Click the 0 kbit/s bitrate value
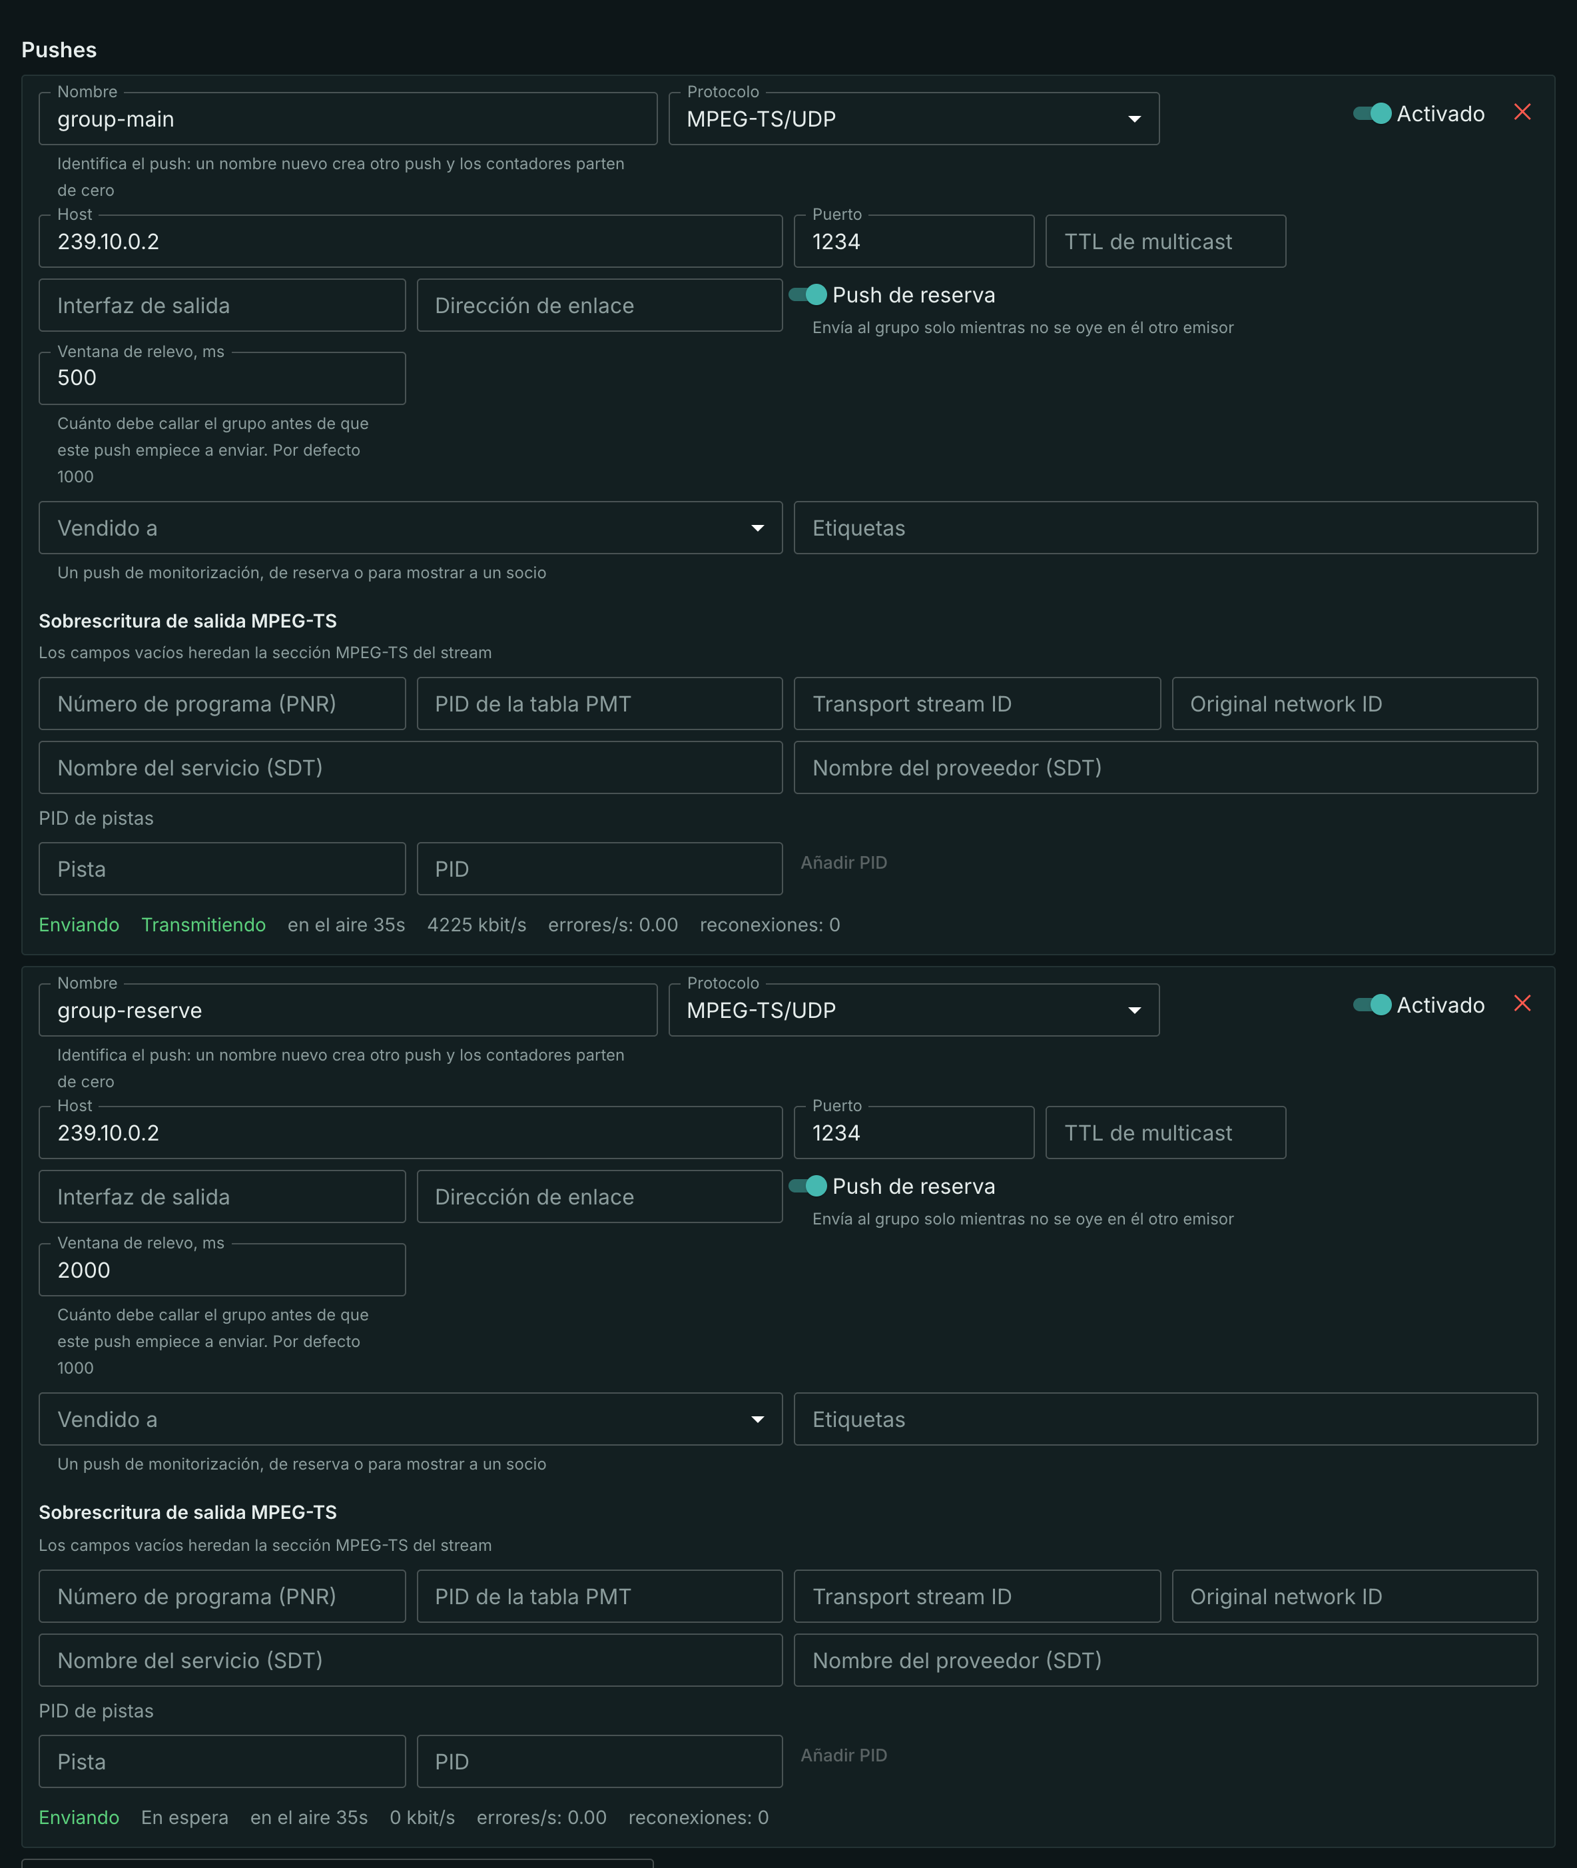1577x1868 pixels. point(422,1817)
